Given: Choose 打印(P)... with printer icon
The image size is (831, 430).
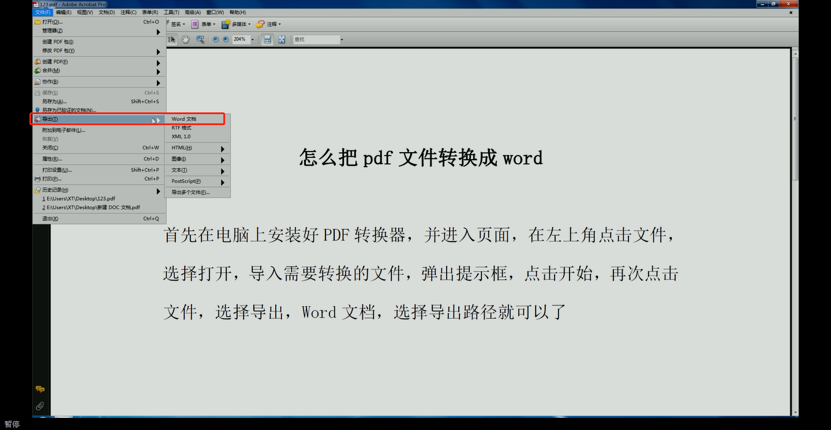Looking at the screenshot, I should click(99, 179).
